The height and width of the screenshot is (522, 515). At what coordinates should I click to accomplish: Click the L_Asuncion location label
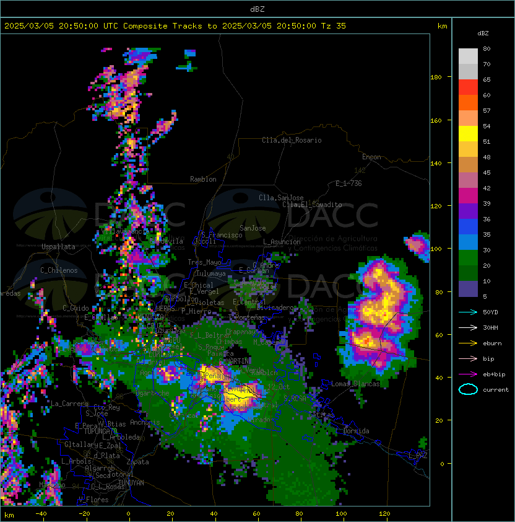pos(282,242)
